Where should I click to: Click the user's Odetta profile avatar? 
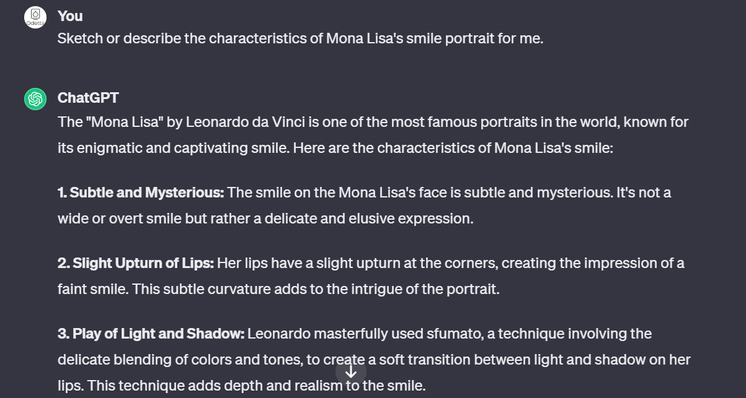tap(35, 17)
